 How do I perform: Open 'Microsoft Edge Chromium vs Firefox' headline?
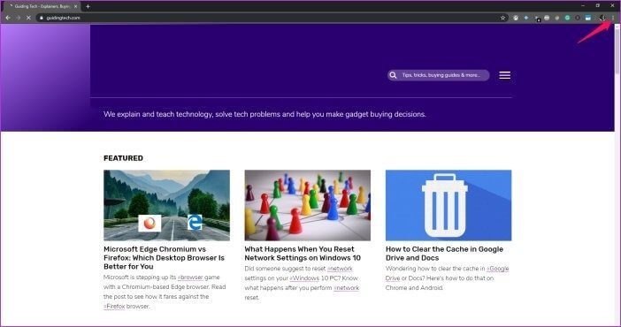[x=164, y=258]
